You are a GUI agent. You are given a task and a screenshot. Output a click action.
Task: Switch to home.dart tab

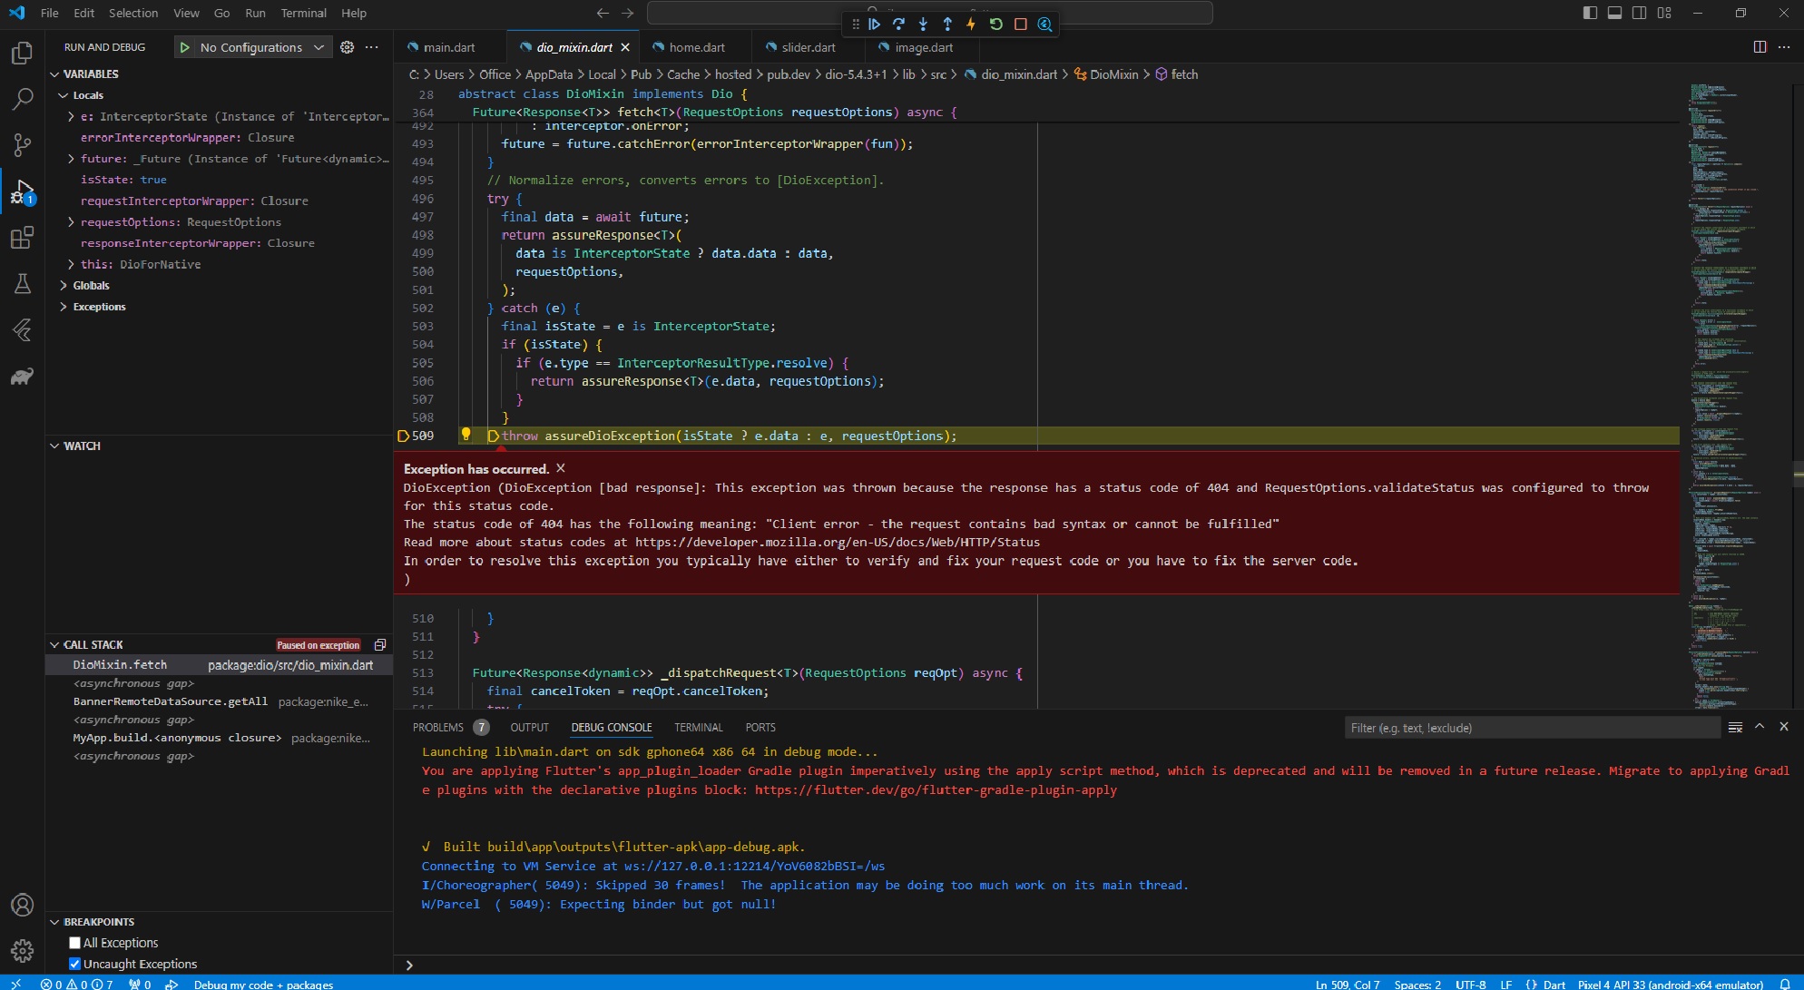pyautogui.click(x=696, y=47)
